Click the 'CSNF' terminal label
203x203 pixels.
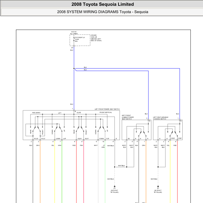(x=180, y=138)
